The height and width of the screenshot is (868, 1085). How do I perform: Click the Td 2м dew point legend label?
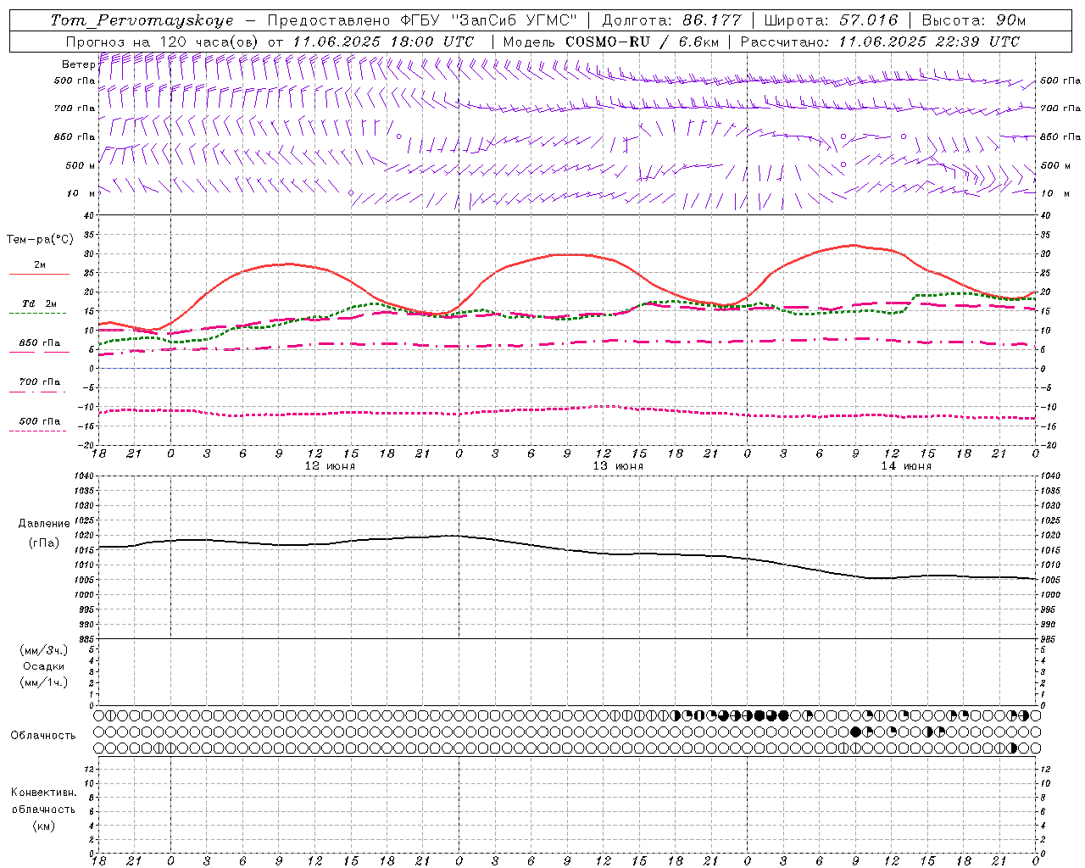[39, 303]
